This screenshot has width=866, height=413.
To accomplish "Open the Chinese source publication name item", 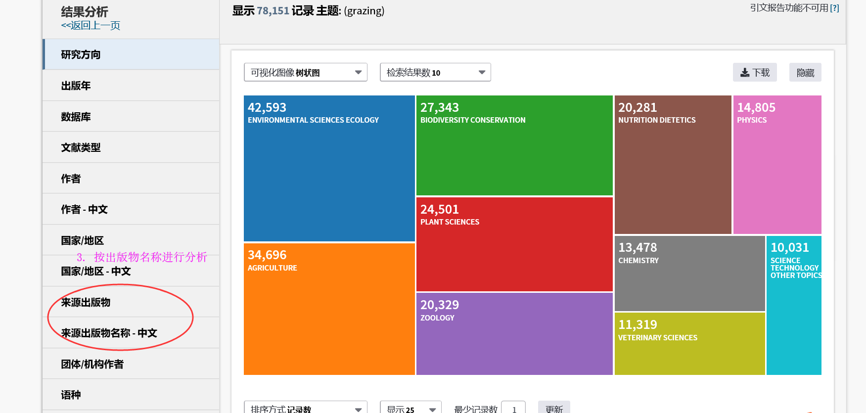I will pyautogui.click(x=131, y=333).
